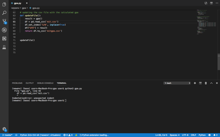Open the Search sidebar panel
The image size is (220, 137).
(x=4, y=13)
